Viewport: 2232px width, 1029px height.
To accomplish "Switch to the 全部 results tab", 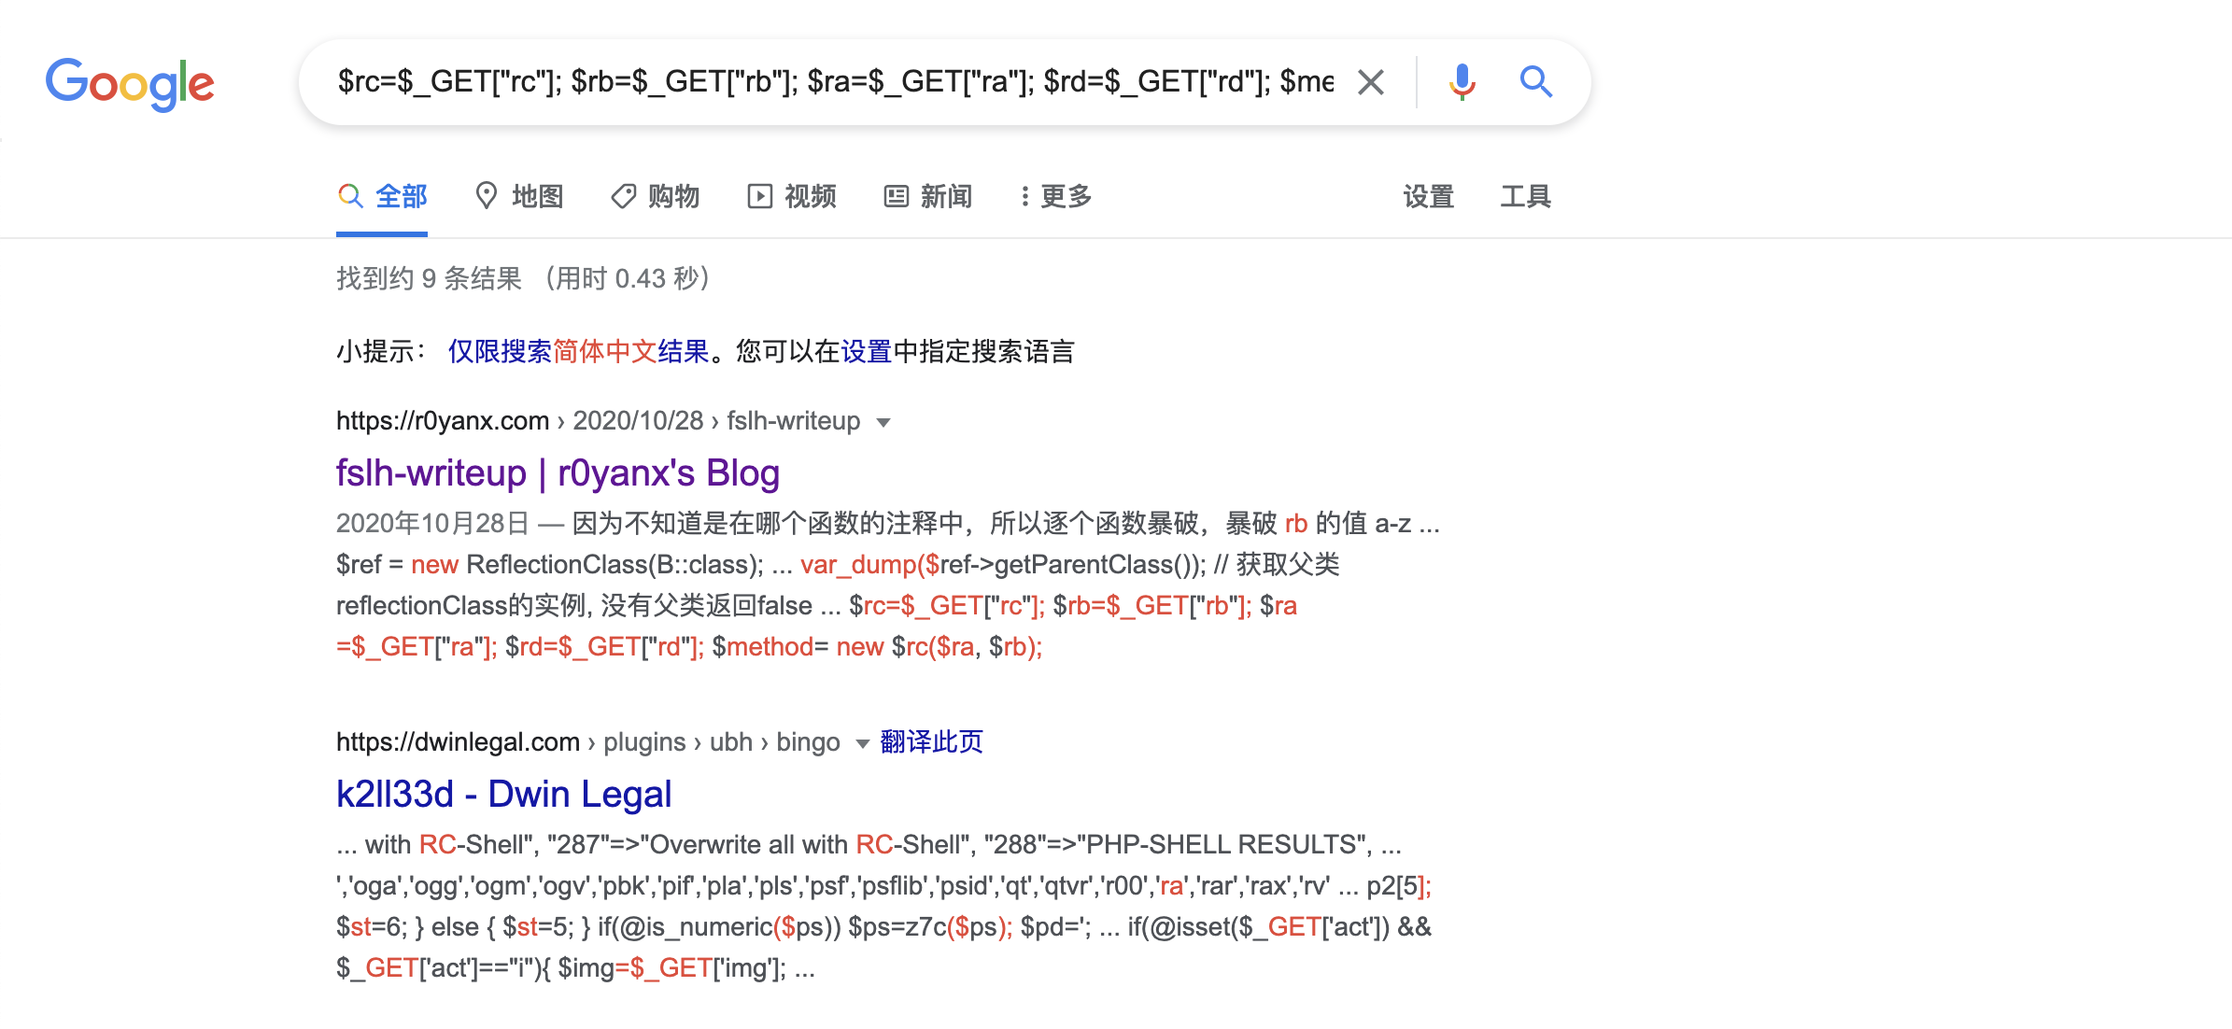I will pos(383,196).
